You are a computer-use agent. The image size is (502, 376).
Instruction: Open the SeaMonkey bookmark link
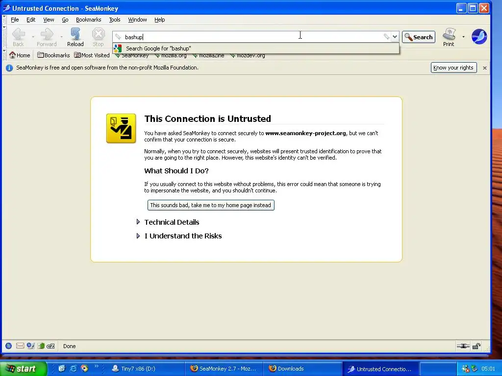click(x=132, y=56)
